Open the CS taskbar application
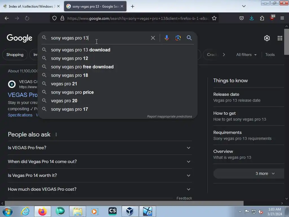 click(x=112, y=211)
